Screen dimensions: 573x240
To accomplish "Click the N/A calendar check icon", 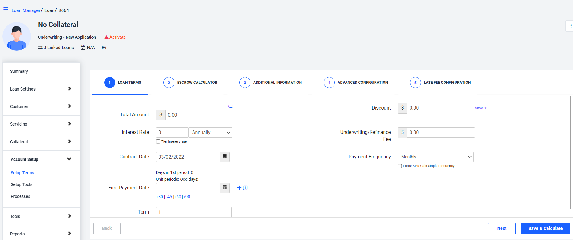I will coord(83,48).
